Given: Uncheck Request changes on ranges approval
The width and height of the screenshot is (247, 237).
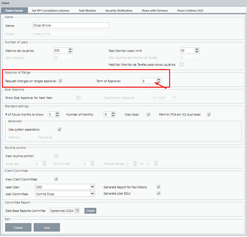Looking at the screenshot, I should [x=60, y=81].
